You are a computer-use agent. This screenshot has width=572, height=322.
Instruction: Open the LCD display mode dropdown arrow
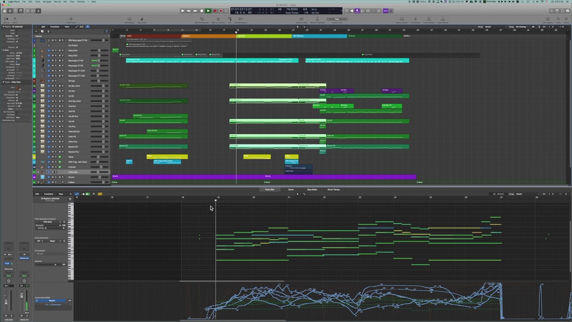341,10
